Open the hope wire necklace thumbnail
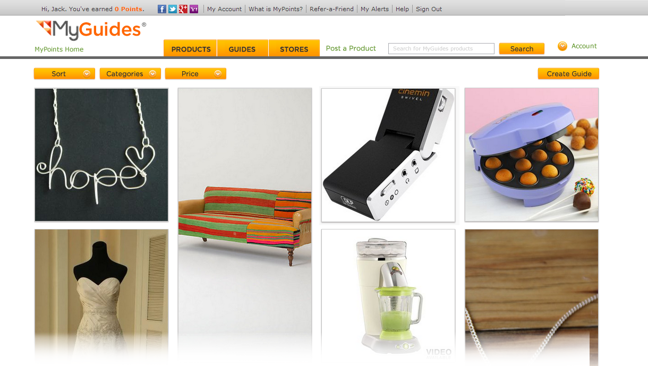 (x=101, y=155)
